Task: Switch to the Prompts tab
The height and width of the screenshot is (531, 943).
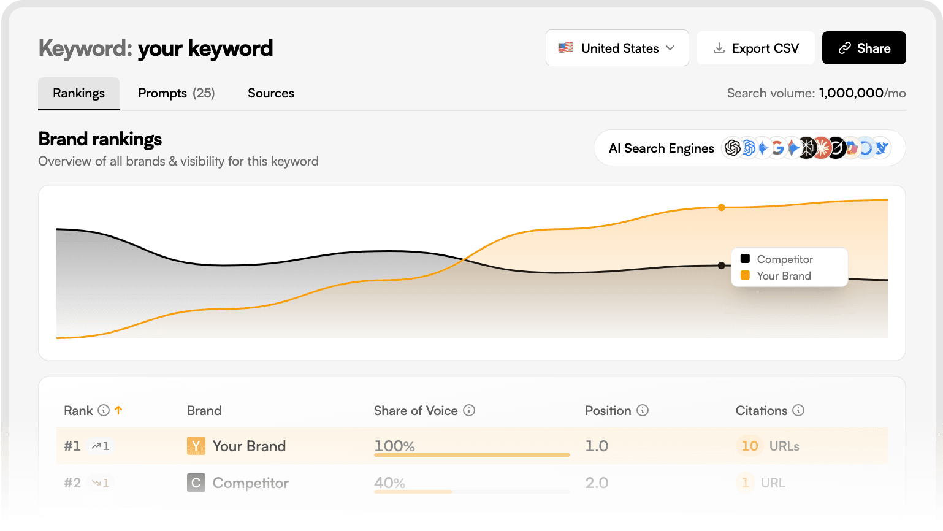Action: 176,93
